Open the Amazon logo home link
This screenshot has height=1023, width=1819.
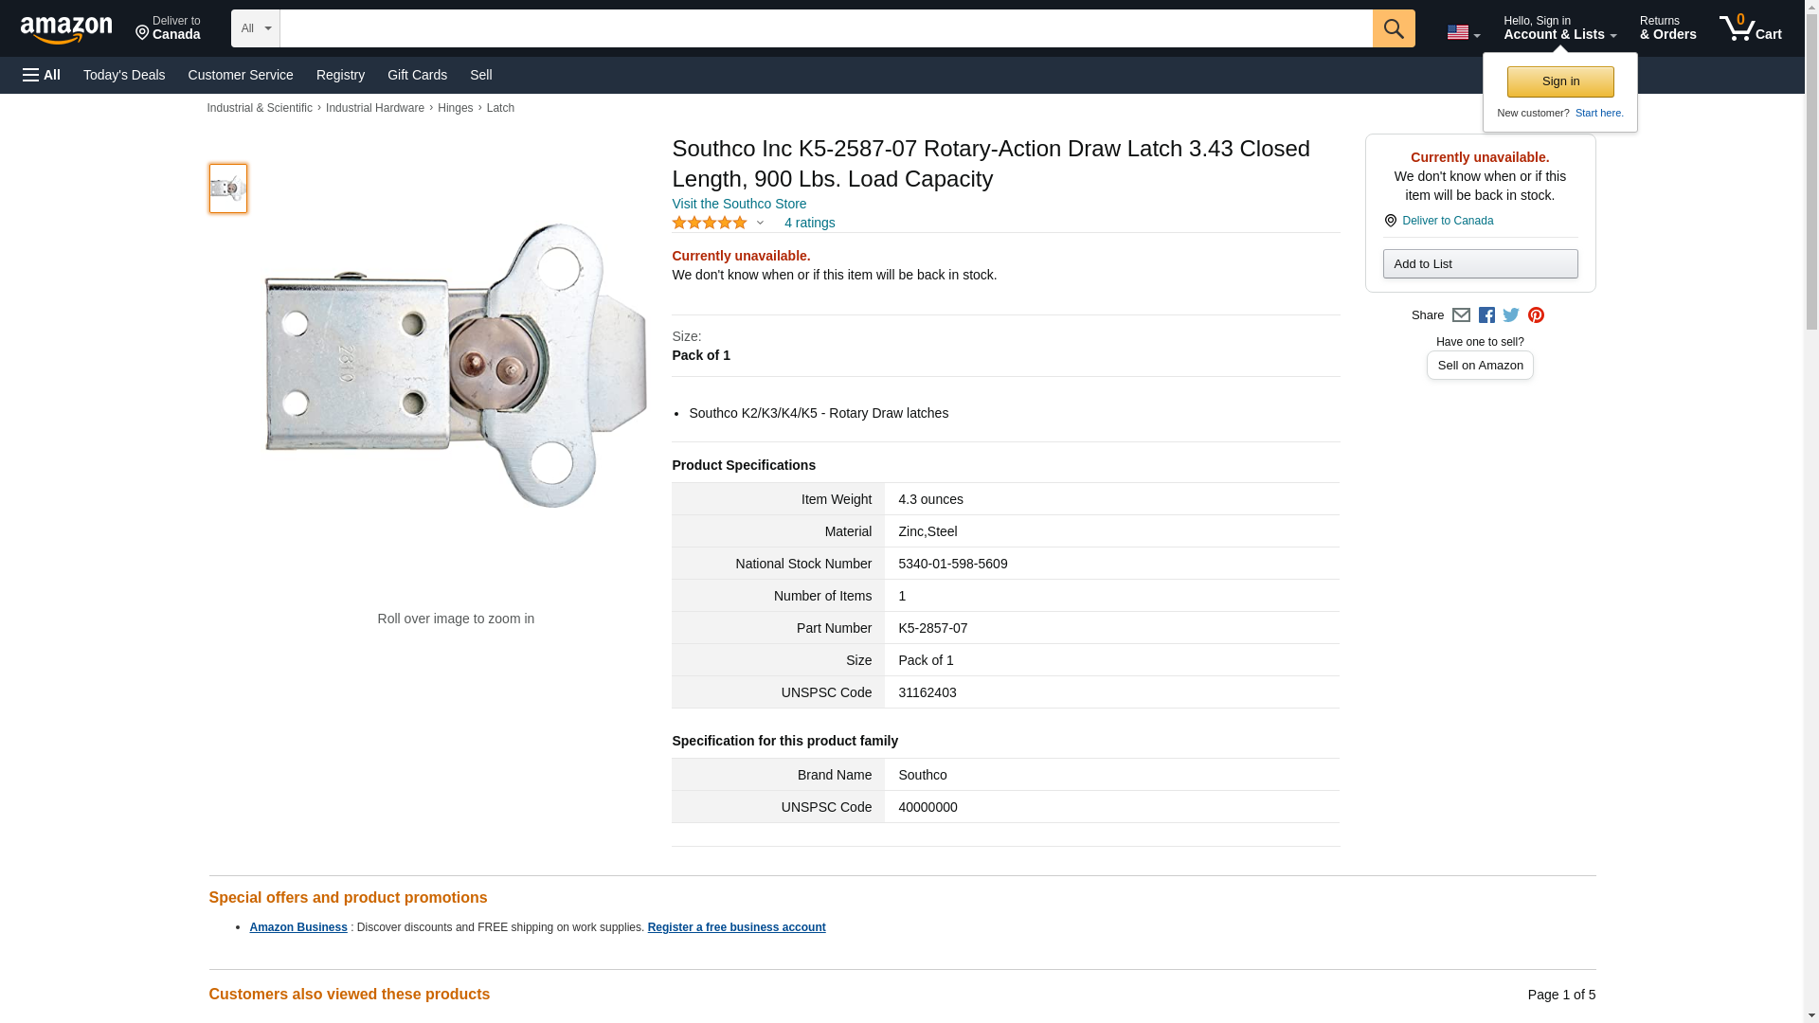(66, 29)
